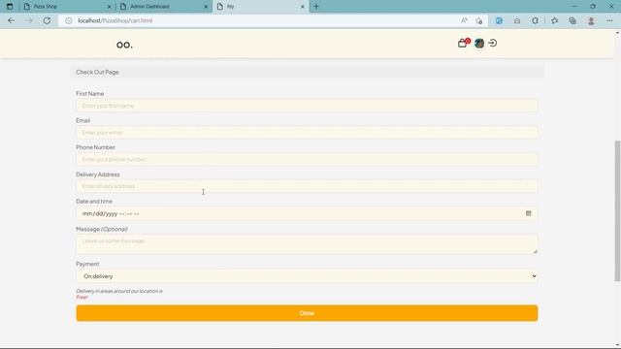Click the site logo in the header
The height and width of the screenshot is (349, 621).
[124, 45]
